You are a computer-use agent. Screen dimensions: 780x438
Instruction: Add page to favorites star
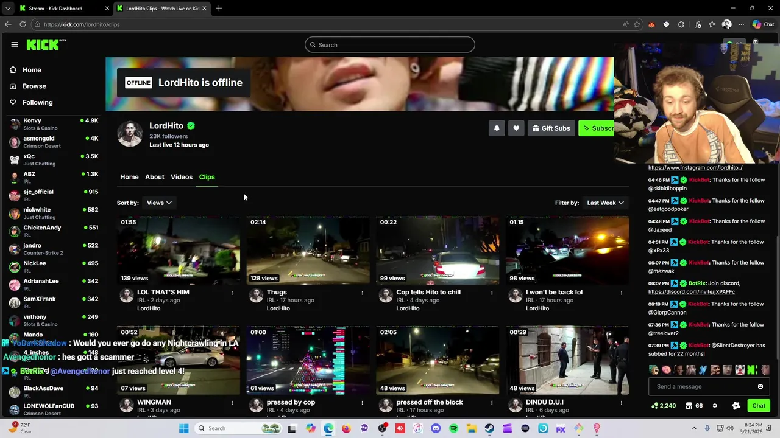point(637,24)
